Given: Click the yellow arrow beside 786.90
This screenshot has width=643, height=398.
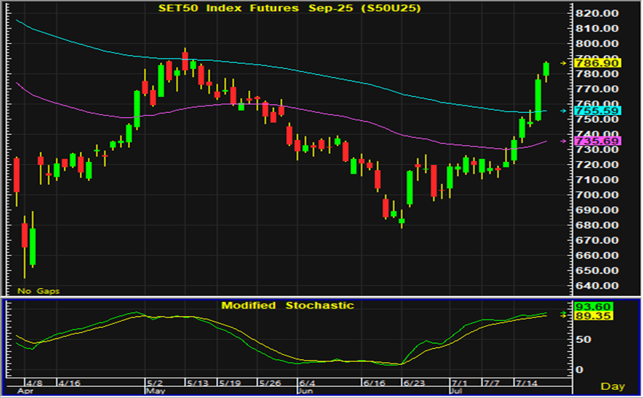Looking at the screenshot, I should [x=563, y=64].
